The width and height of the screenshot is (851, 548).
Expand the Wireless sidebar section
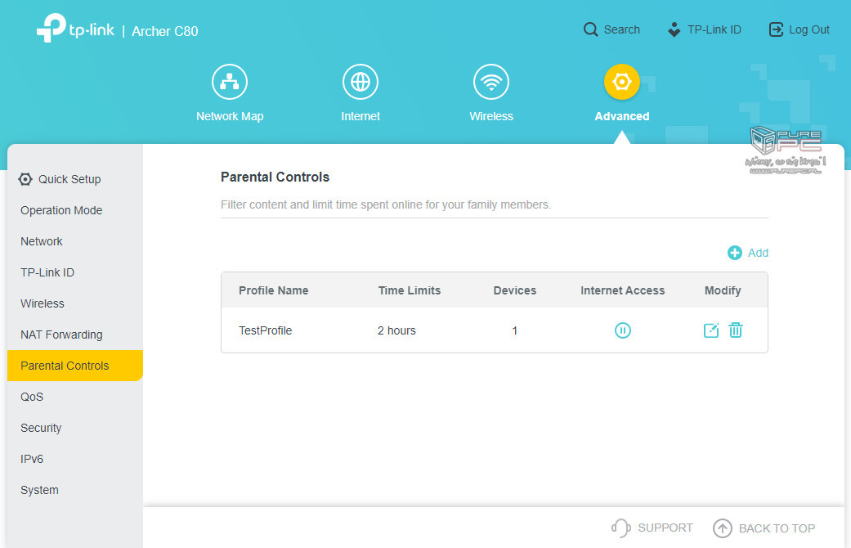coord(43,303)
